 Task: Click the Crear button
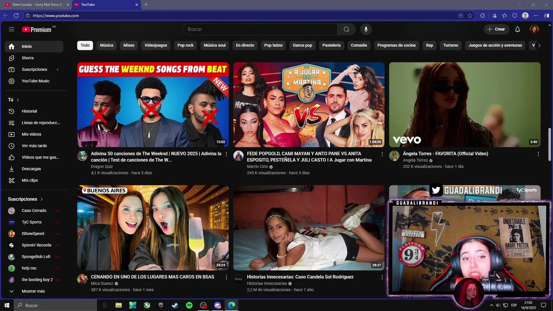496,29
